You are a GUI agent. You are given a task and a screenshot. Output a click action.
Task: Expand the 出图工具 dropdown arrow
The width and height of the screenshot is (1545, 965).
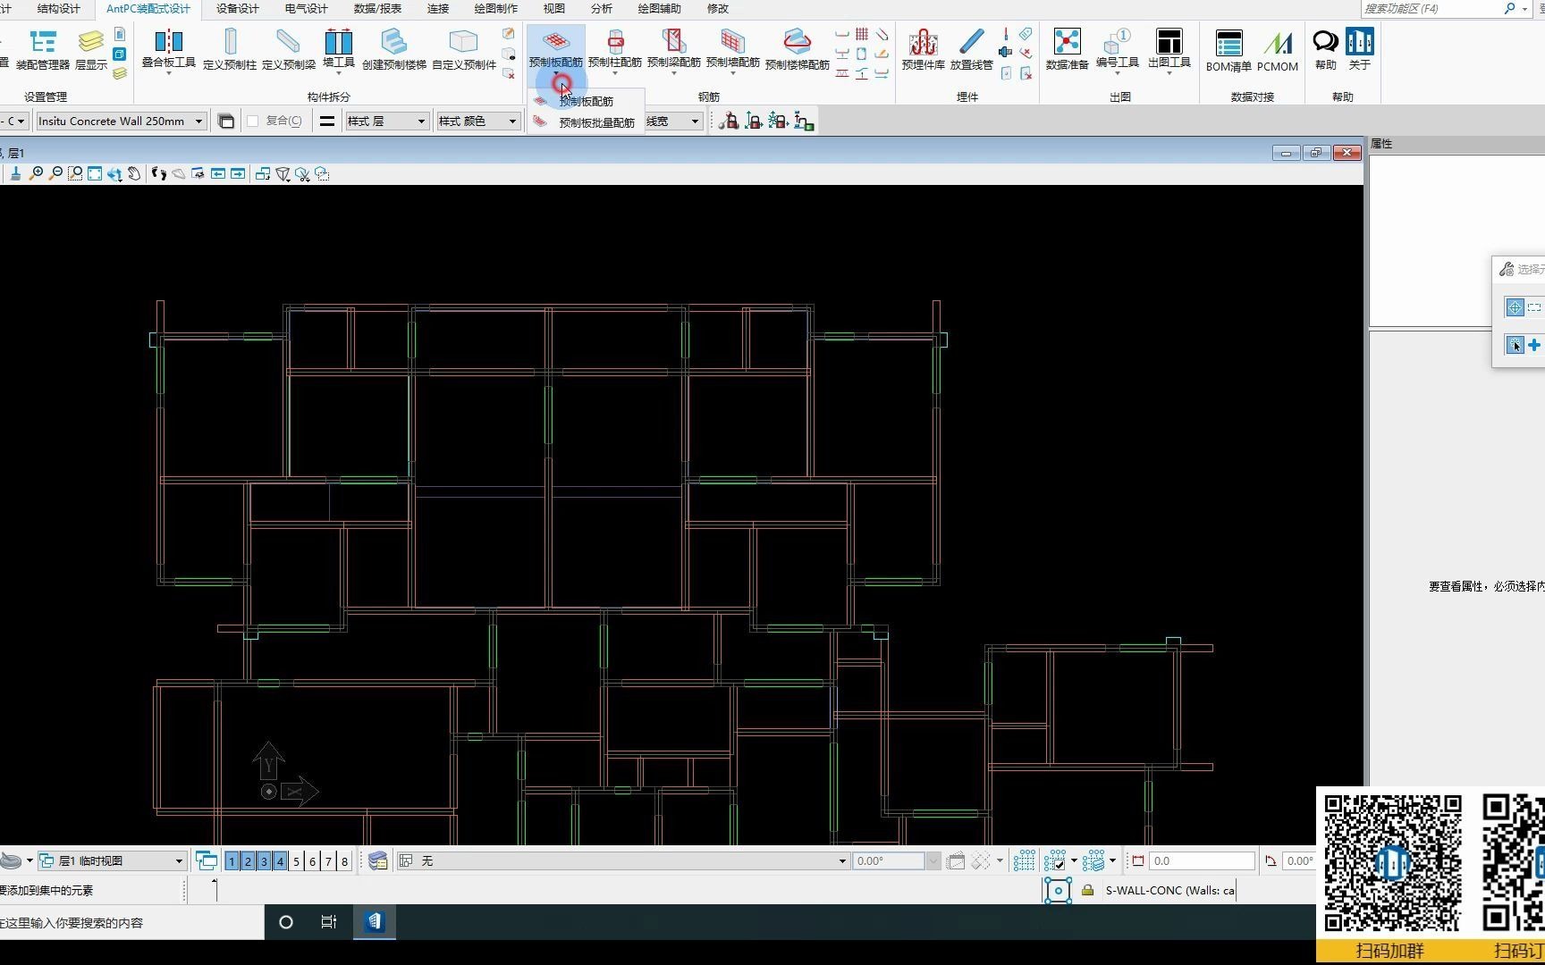coord(1169,73)
